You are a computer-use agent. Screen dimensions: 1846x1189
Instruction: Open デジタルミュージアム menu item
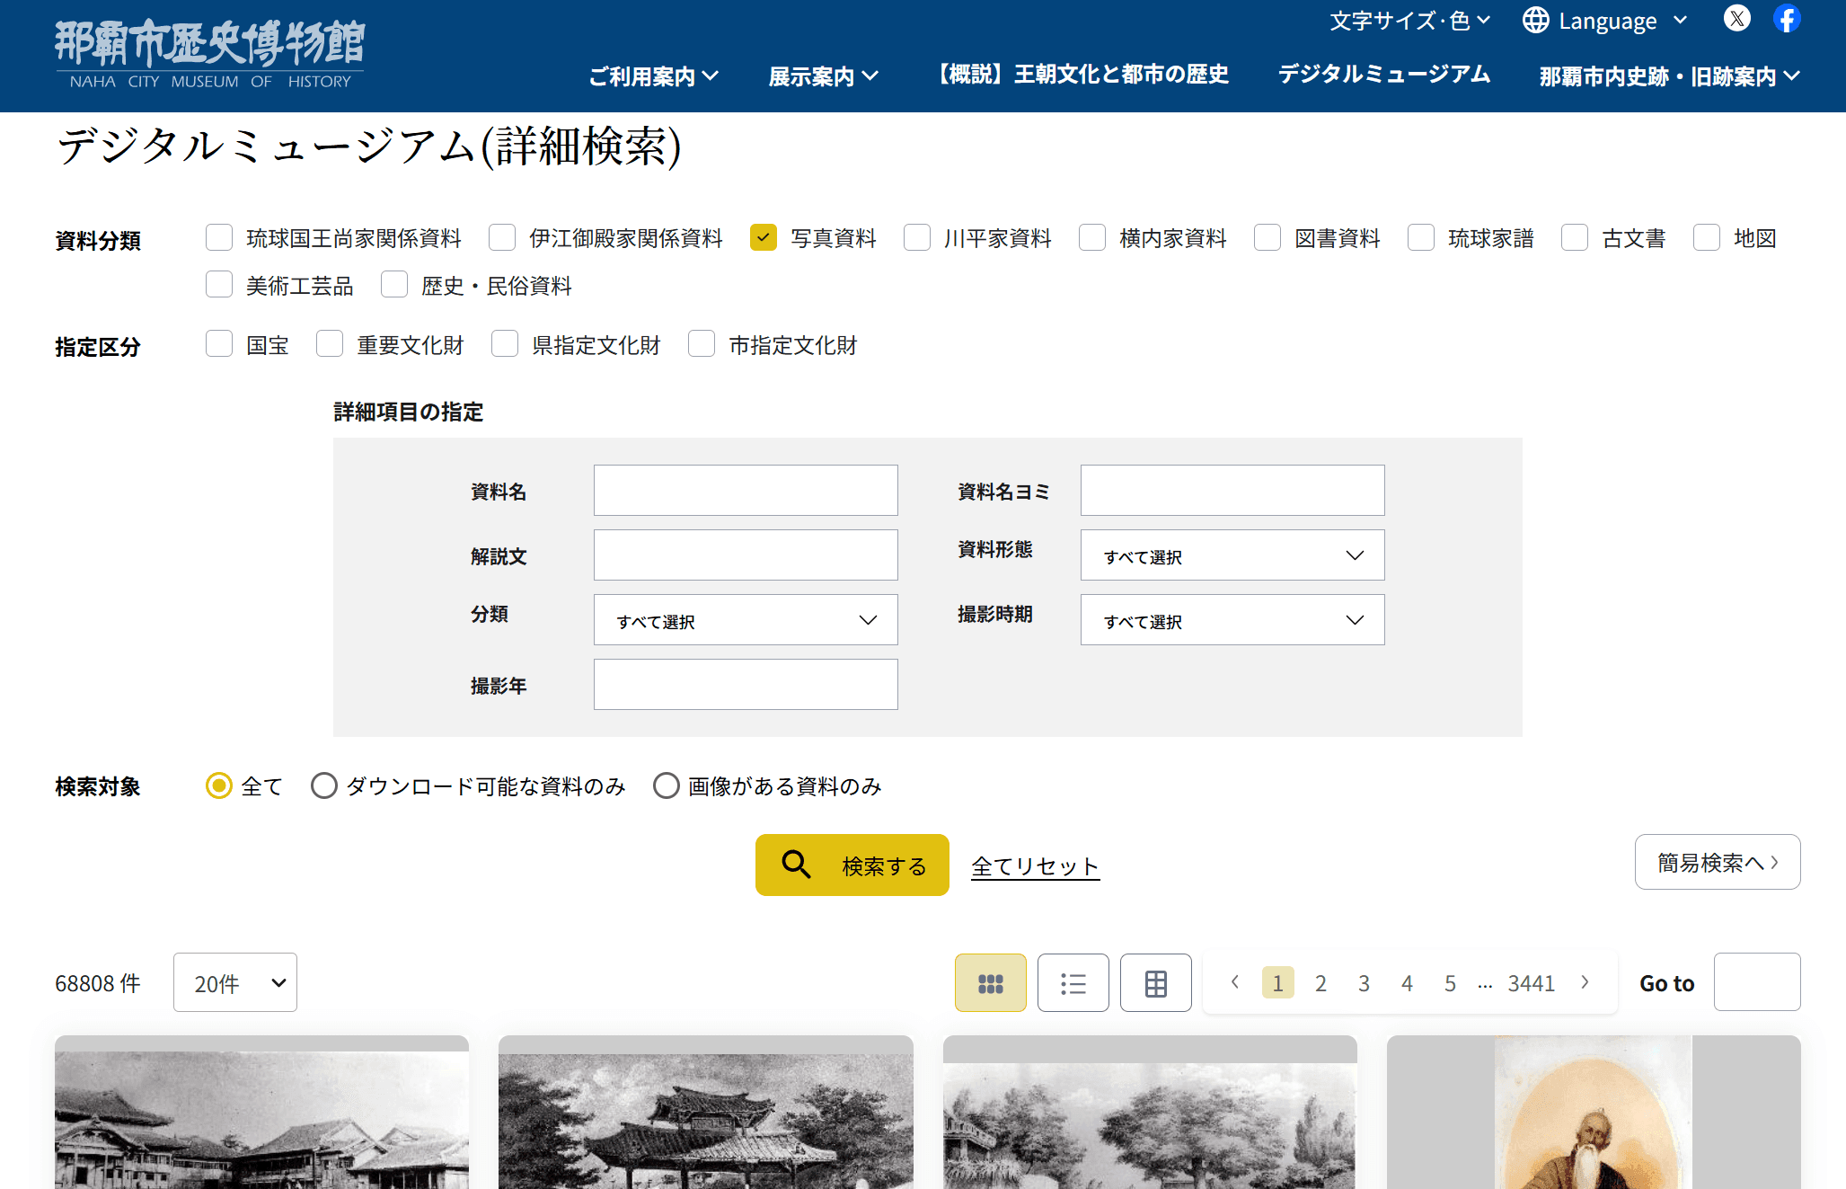coord(1384,75)
